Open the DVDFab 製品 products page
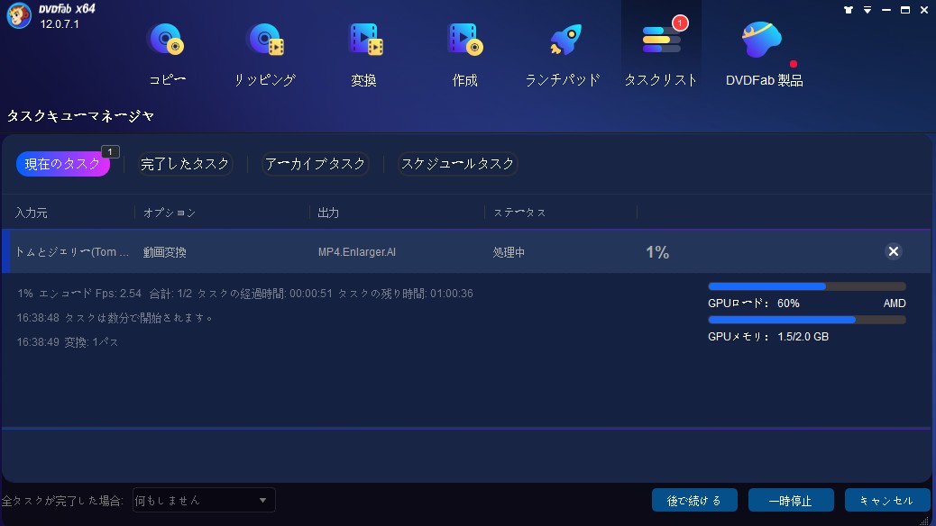 point(764,55)
